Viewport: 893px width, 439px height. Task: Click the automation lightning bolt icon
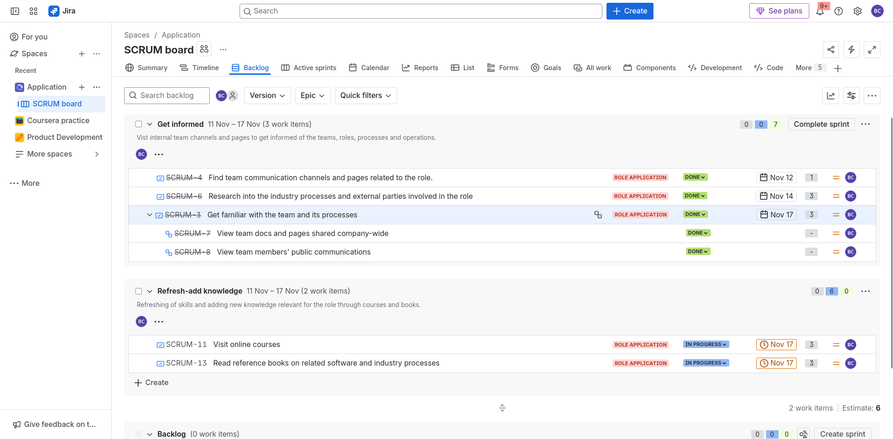[851, 50]
